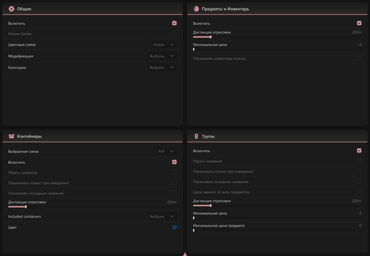Click the Выбранная схема label
Viewport: 370px width, 256px height.
click(23, 152)
